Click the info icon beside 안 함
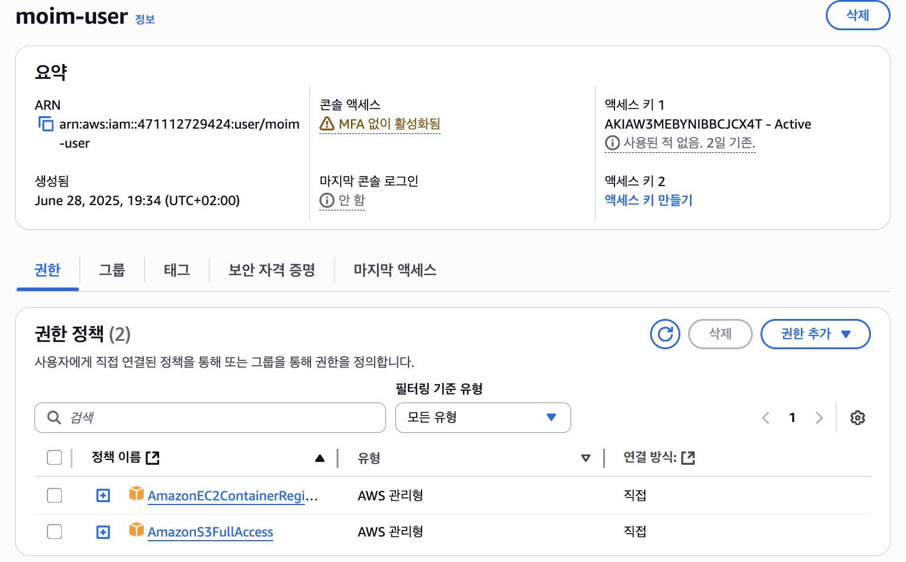906x562 pixels. (x=327, y=200)
